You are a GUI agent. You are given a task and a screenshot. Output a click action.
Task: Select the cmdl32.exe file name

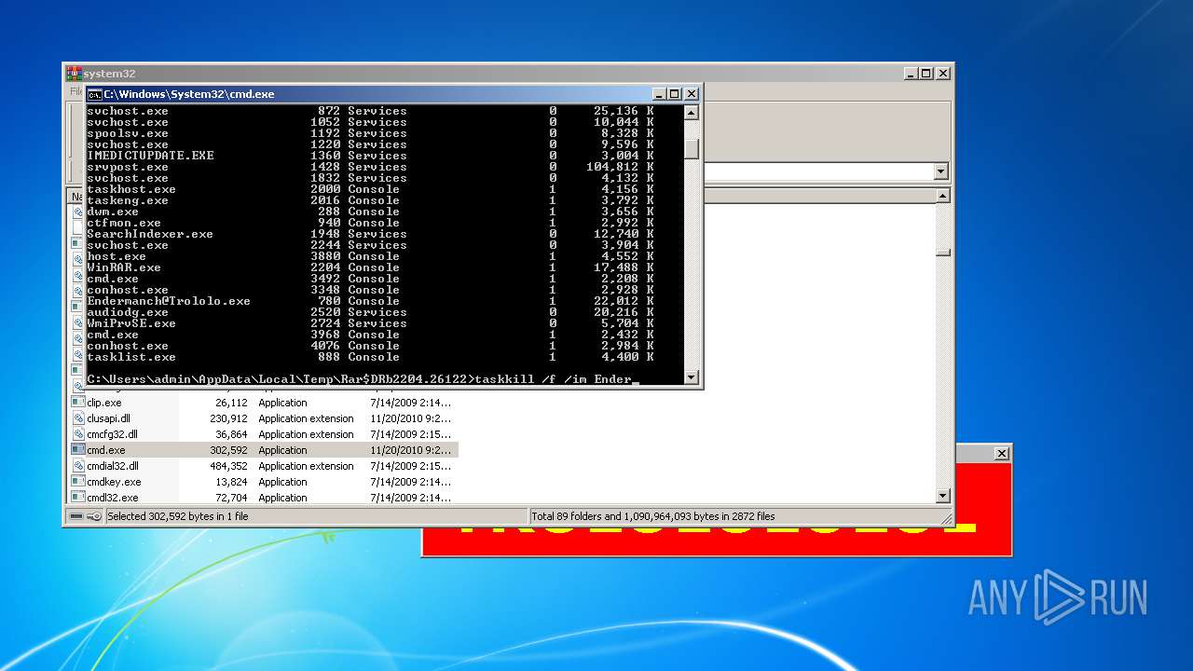112,498
